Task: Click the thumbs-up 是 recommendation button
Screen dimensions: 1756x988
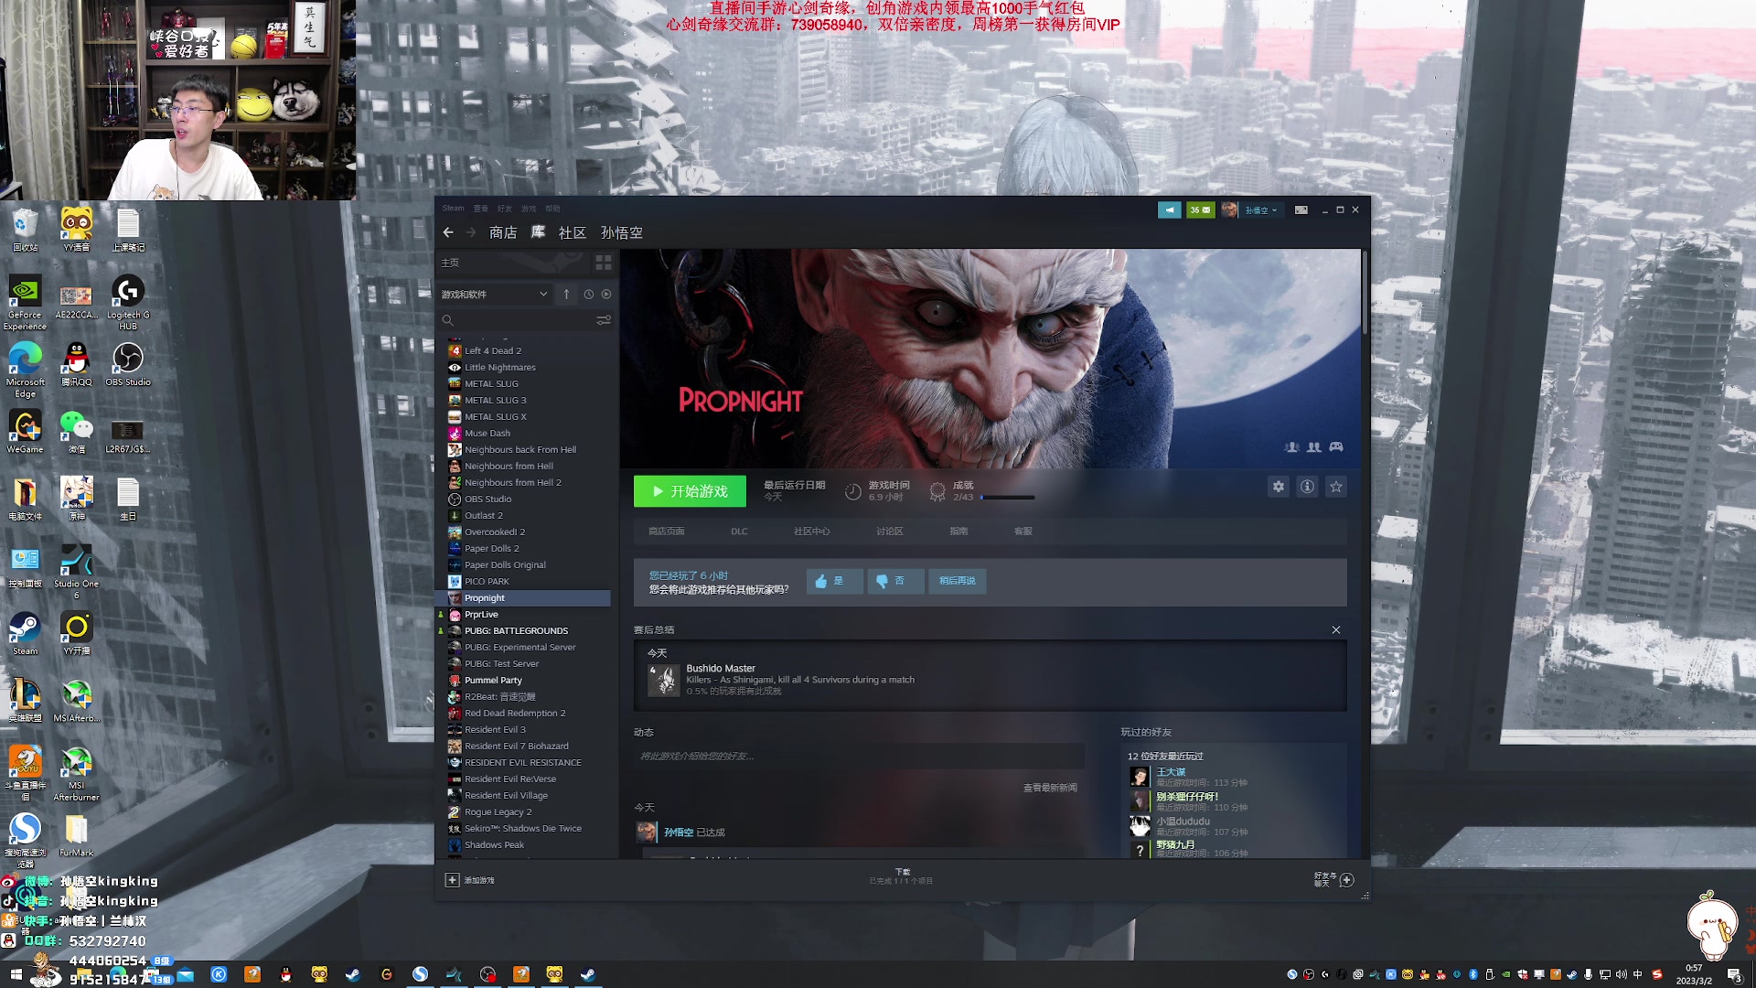Action: pyautogui.click(x=834, y=581)
